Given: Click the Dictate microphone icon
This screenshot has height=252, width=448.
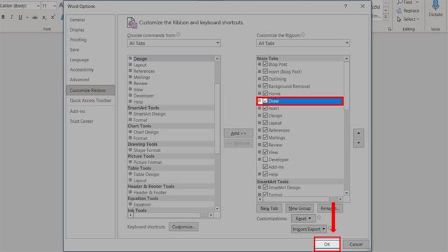Looking at the screenshot, I should click(435, 5).
